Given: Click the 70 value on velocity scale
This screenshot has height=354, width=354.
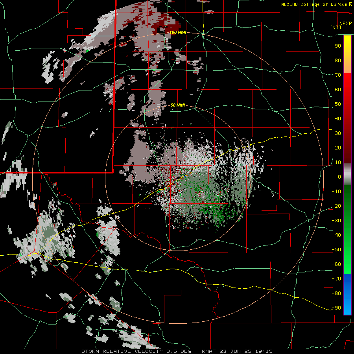Looking at the screenshot, I should click(338, 75).
